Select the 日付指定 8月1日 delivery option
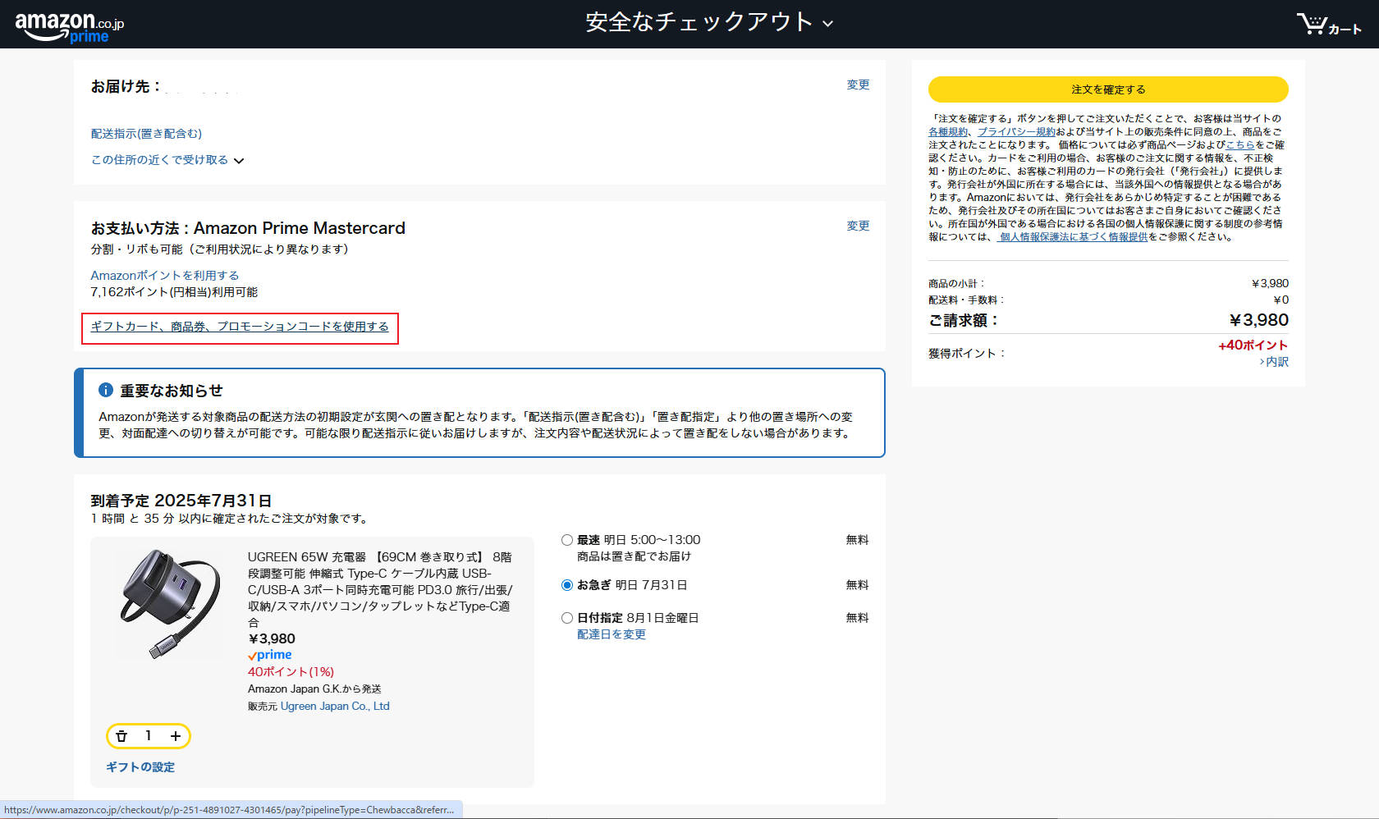The image size is (1379, 819). click(x=566, y=618)
